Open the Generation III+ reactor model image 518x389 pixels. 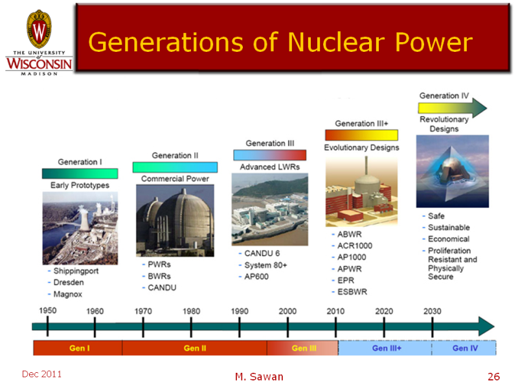(x=362, y=191)
